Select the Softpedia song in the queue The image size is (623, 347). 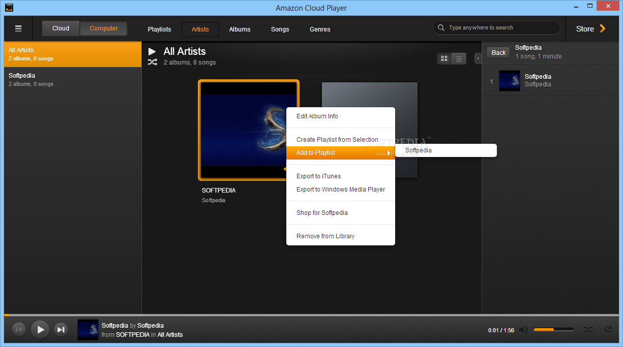tap(550, 81)
